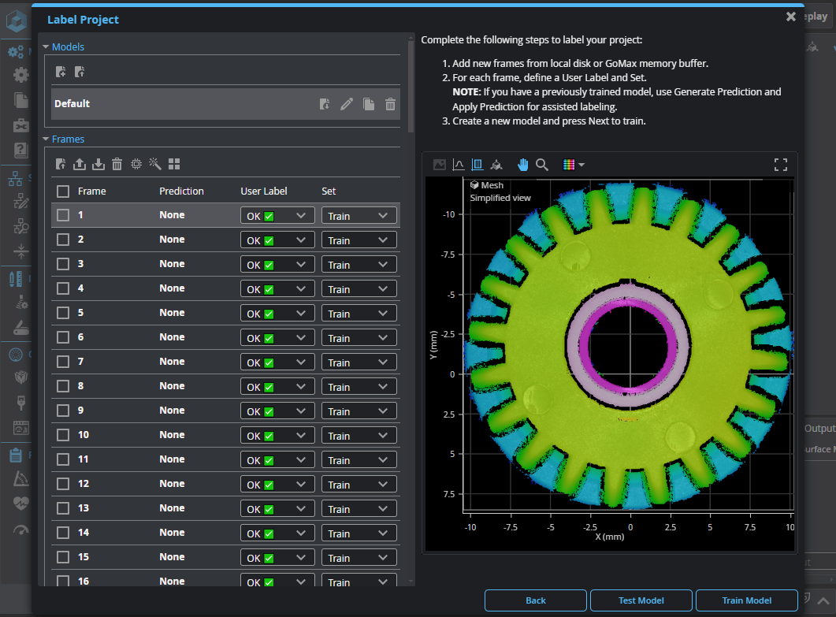
Task: Select the magnifier zoom tool
Action: (542, 165)
